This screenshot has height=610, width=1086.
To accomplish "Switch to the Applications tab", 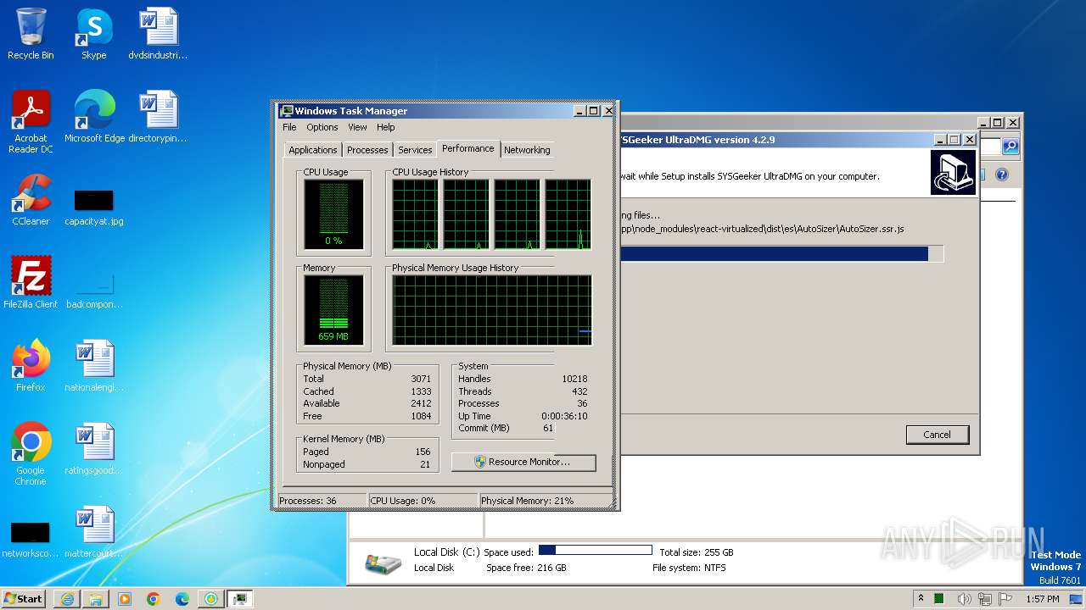I will 313,150.
